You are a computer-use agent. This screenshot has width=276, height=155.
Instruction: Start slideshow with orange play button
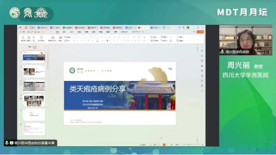click(x=164, y=145)
